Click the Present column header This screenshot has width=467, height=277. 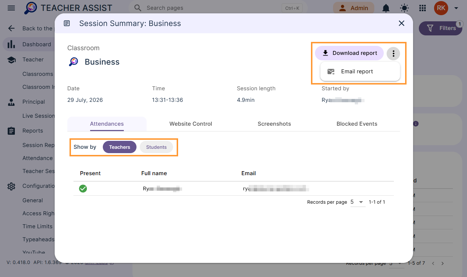click(x=90, y=173)
